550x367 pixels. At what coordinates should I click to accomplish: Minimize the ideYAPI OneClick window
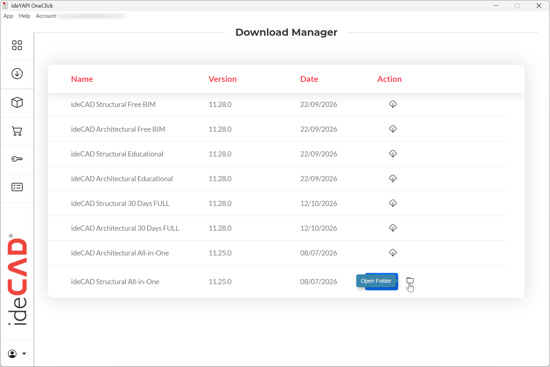point(496,6)
